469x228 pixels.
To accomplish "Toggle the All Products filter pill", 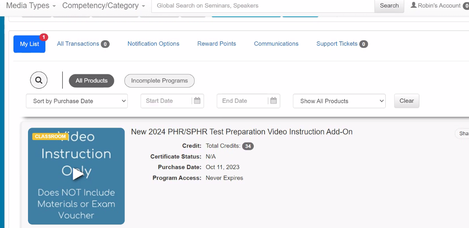I will (92, 81).
